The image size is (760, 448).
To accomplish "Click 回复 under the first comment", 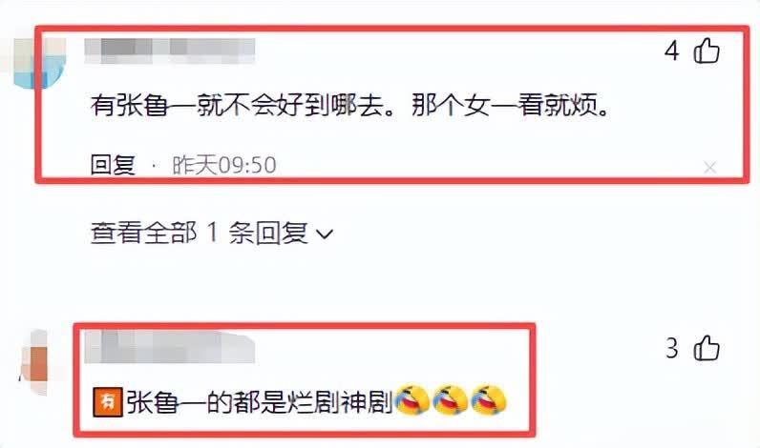I will [113, 165].
